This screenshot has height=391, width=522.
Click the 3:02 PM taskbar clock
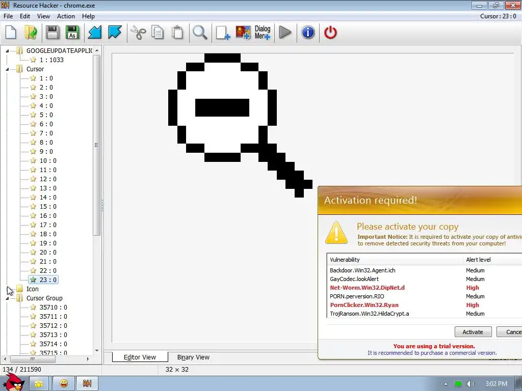(x=496, y=384)
